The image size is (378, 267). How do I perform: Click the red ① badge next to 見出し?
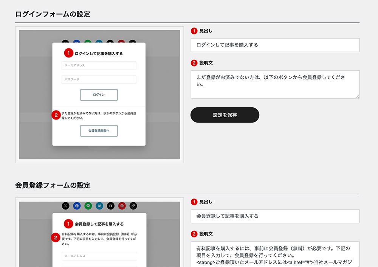[194, 31]
